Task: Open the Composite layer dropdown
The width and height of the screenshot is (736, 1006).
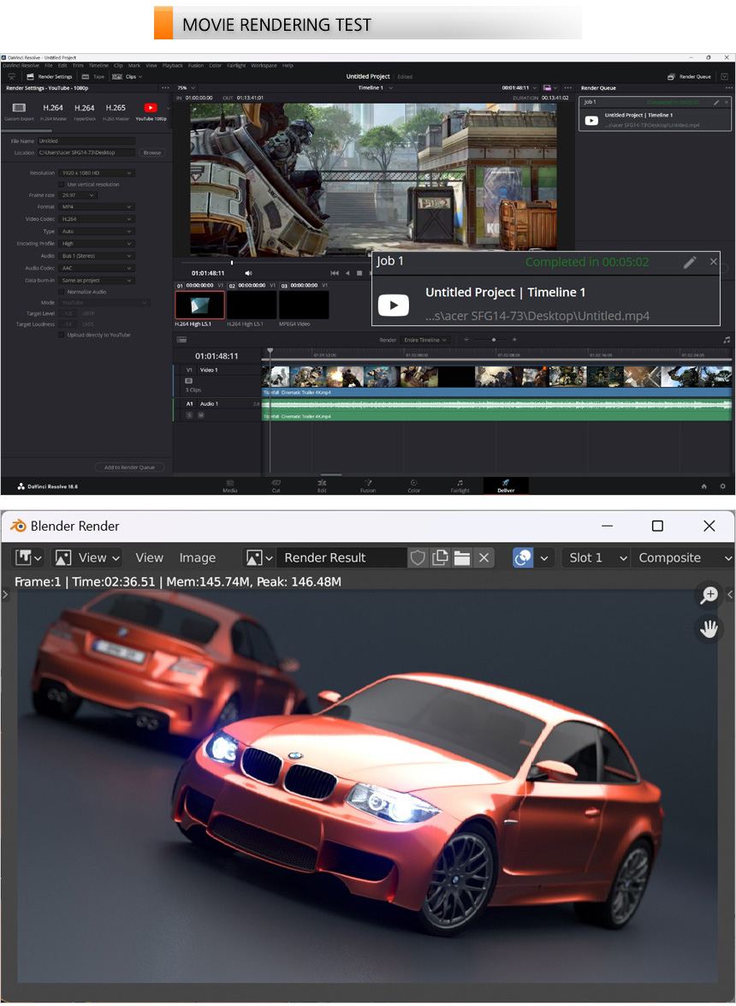Action: click(682, 557)
